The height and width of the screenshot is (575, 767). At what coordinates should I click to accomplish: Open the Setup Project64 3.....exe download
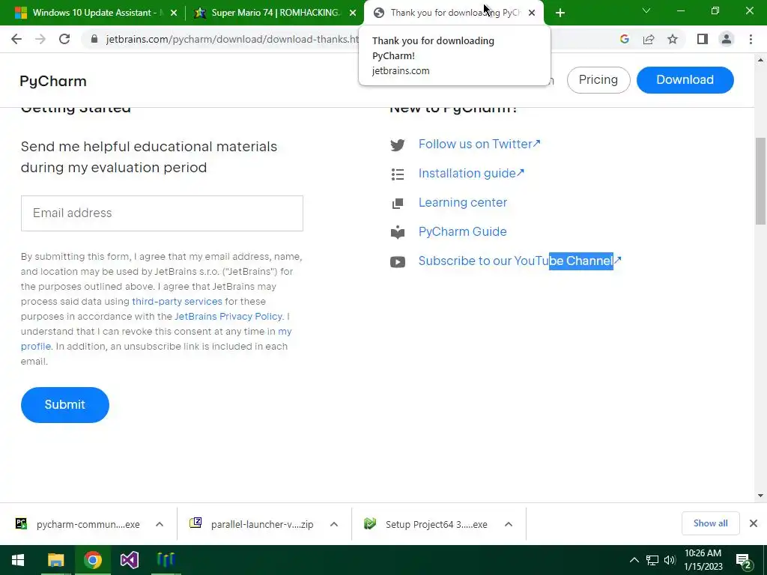pos(425,524)
